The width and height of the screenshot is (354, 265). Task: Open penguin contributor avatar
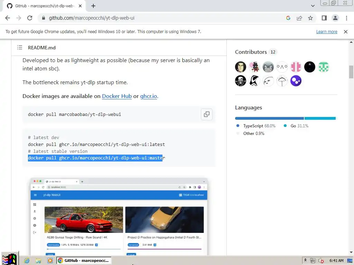(254, 81)
